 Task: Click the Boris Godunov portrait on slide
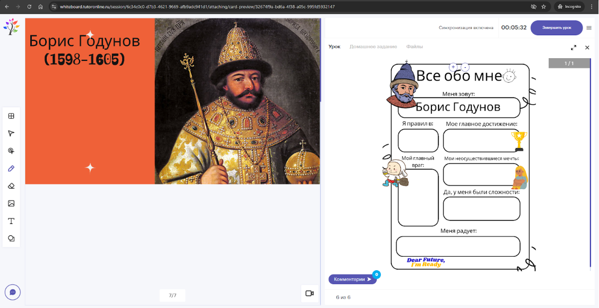[x=238, y=102]
